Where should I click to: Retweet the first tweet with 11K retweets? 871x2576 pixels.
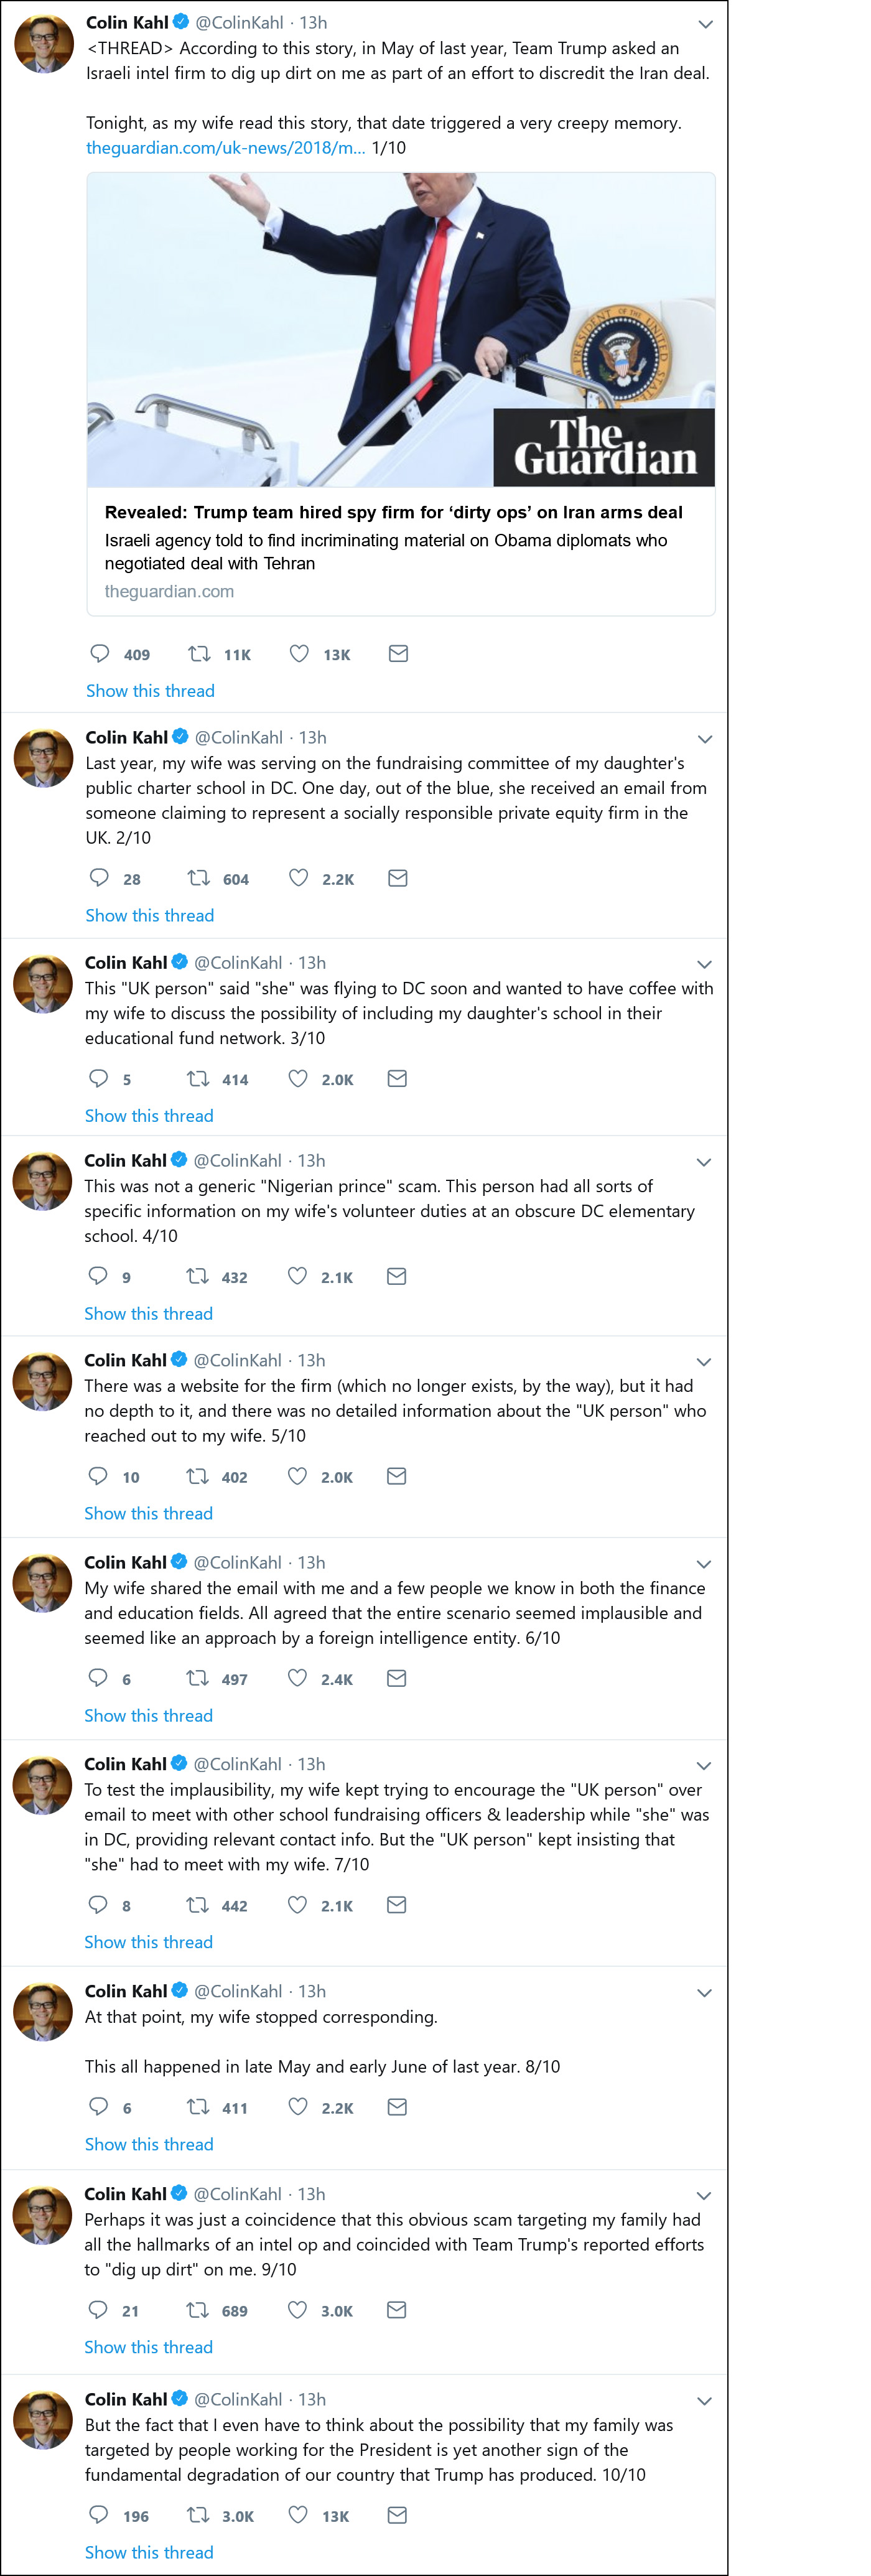[200, 654]
